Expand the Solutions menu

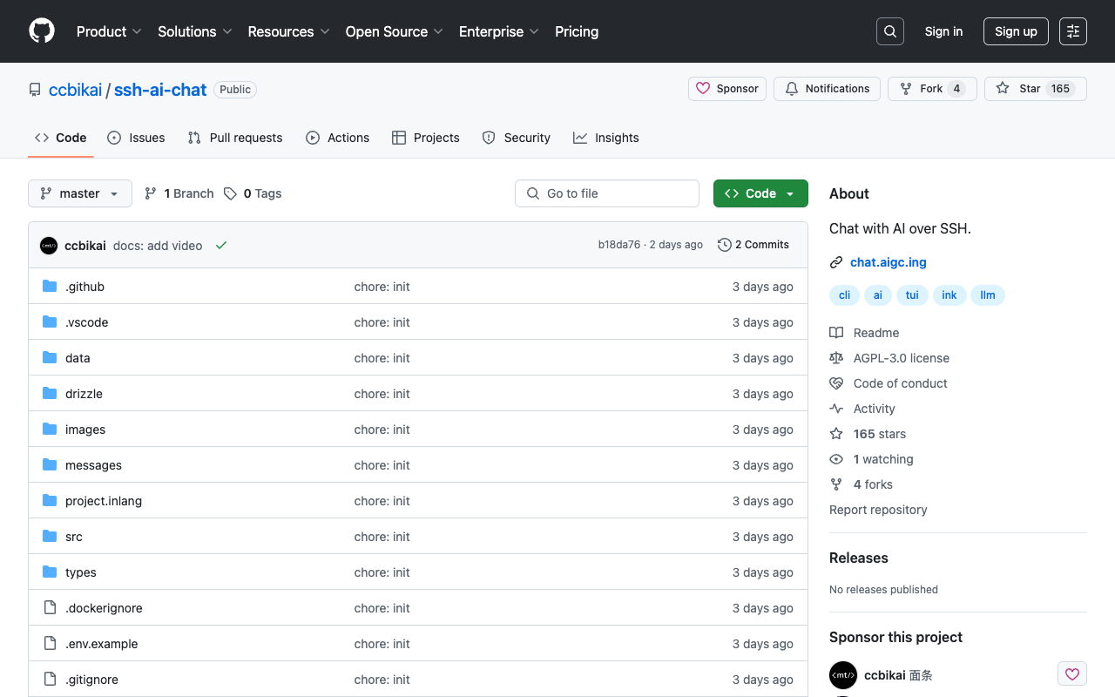pos(195,31)
